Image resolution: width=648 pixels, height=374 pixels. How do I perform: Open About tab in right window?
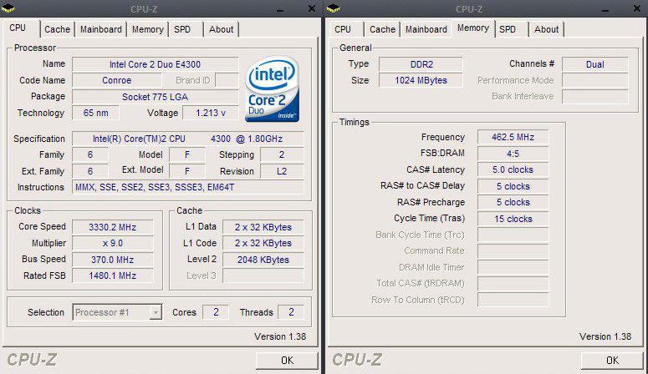click(546, 29)
